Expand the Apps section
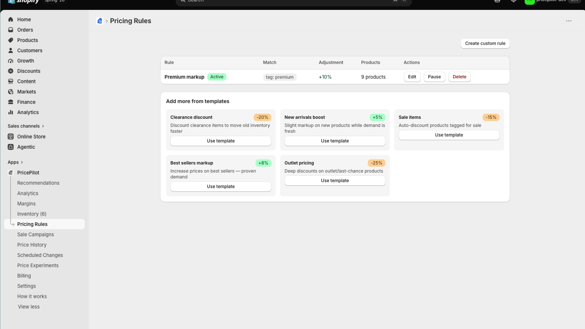 [x=15, y=162]
